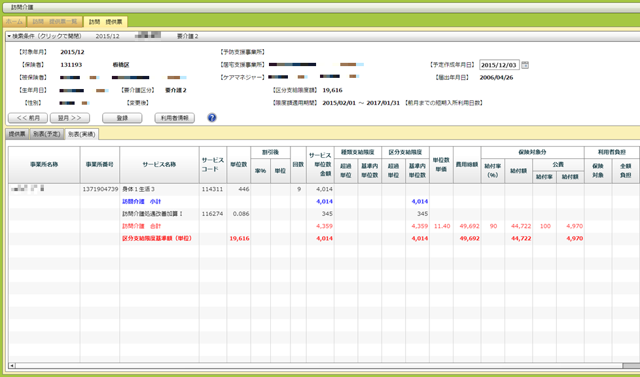
Task: Open the 訪問 提供票一覧 tab
Action: click(56, 22)
